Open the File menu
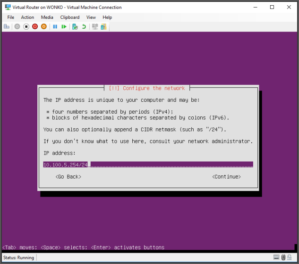299x264 pixels. (11, 17)
